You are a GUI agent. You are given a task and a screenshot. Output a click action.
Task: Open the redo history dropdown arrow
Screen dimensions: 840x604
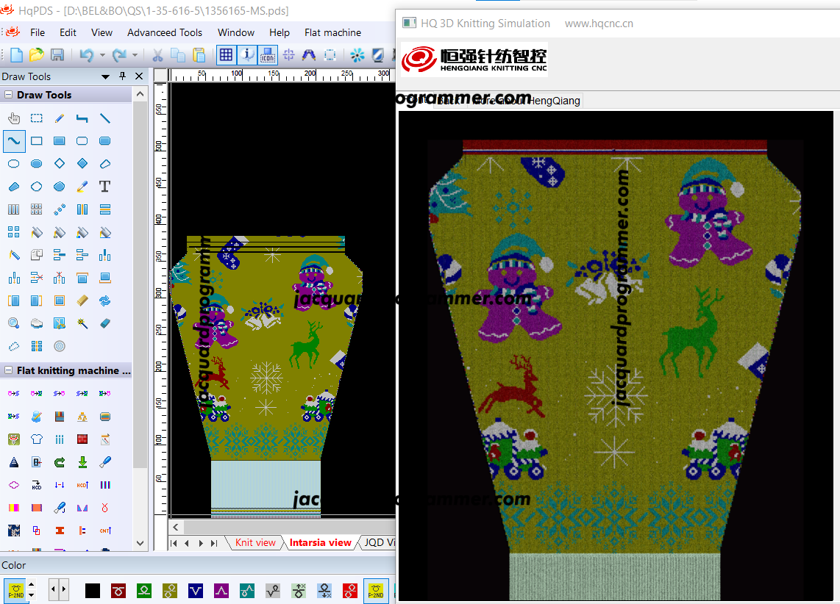click(135, 54)
